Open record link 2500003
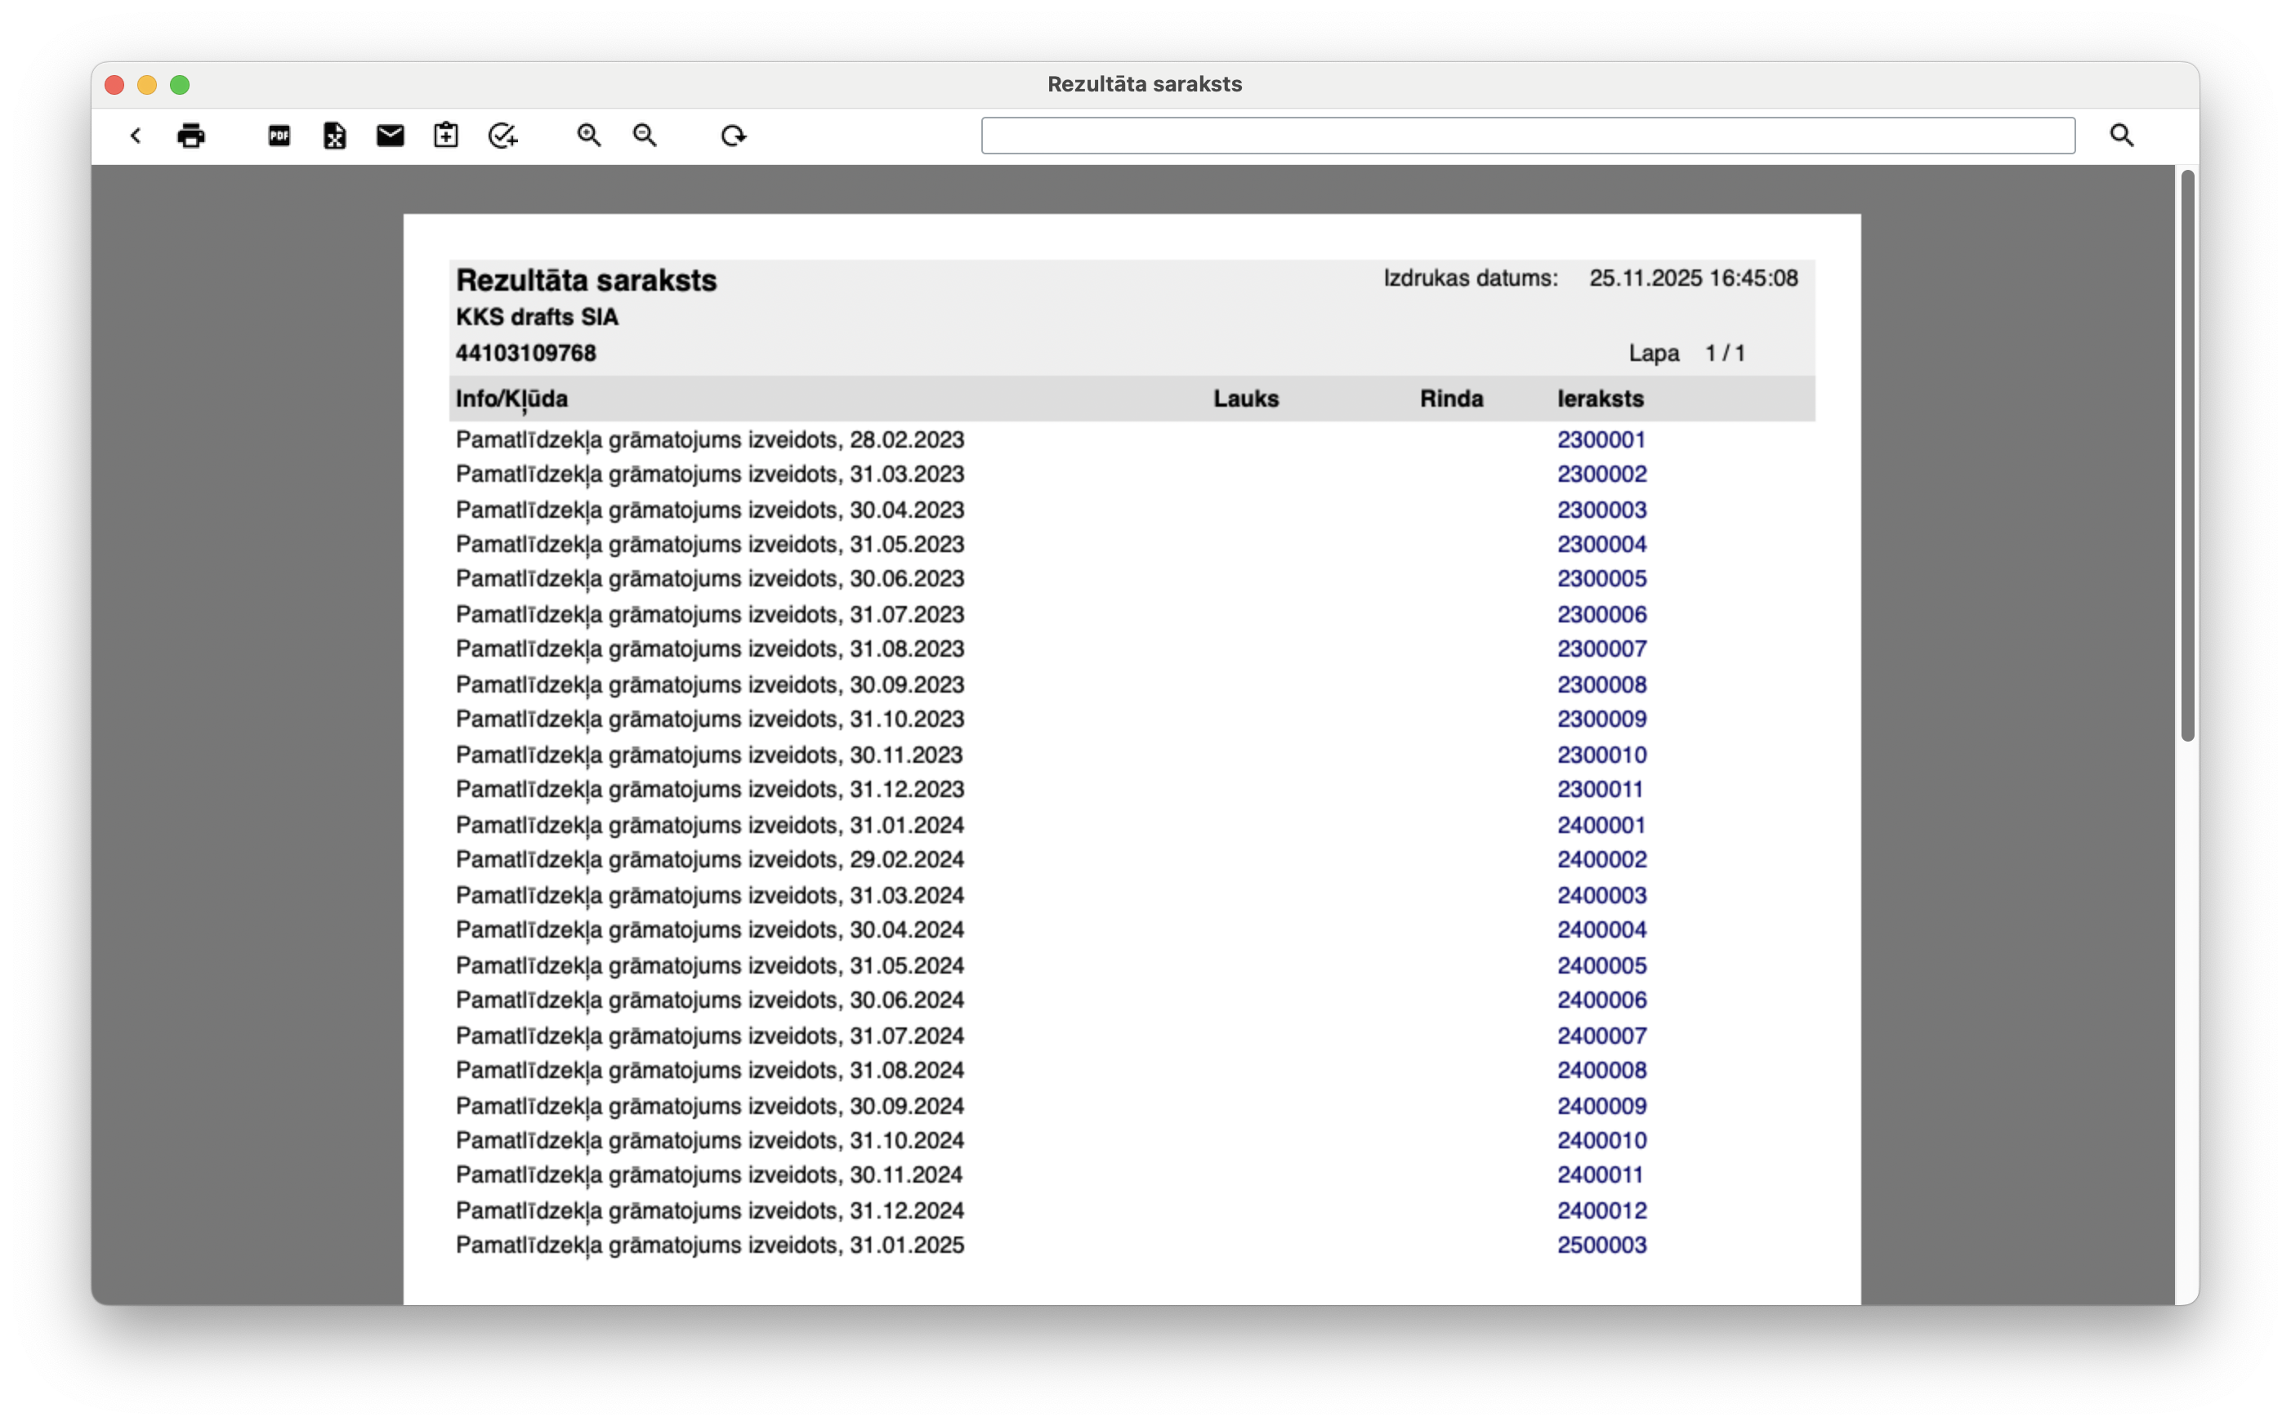Screen dimensions: 2291x1426 [x=1601, y=1245]
